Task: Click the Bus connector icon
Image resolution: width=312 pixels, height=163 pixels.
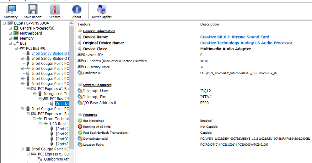Action: click(16, 43)
